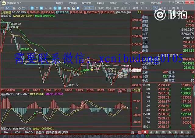Select the 日 daily period button
Screen dimensions: 195x138
coord(169,8)
